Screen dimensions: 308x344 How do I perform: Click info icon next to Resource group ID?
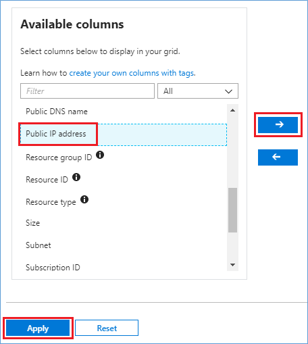pyautogui.click(x=100, y=155)
